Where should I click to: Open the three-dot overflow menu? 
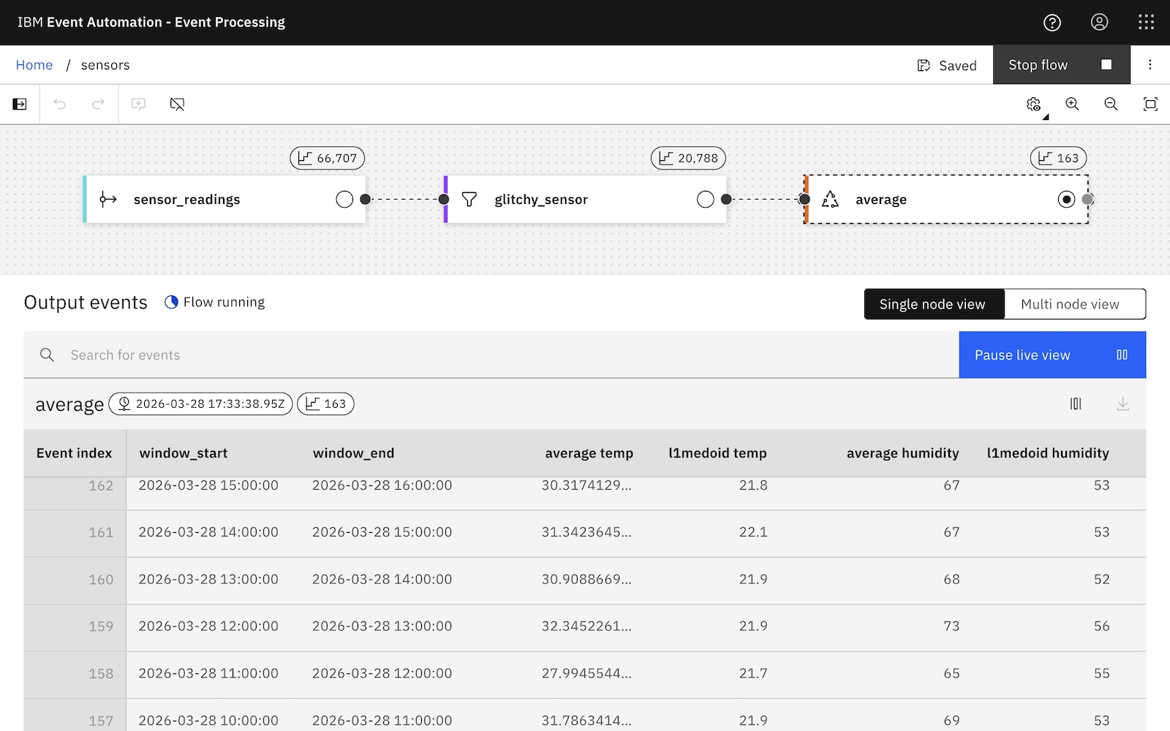coord(1150,65)
